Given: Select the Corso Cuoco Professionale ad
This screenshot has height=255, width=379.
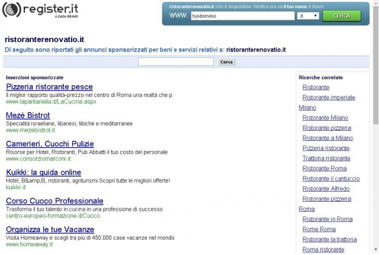Looking at the screenshot, I should click(x=54, y=201).
